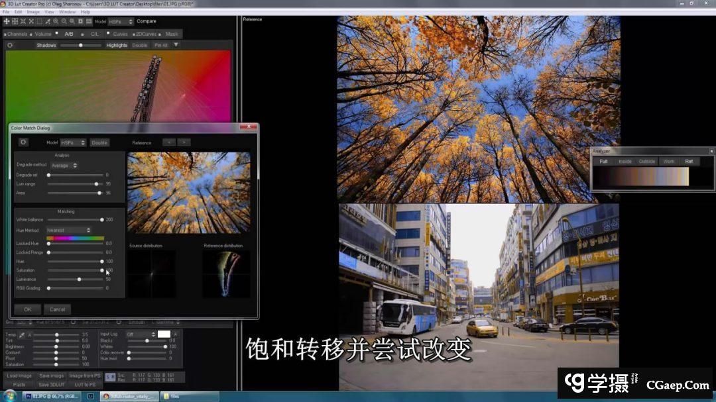Click the Save 3DLUT button
The width and height of the screenshot is (716, 402).
coord(52,385)
